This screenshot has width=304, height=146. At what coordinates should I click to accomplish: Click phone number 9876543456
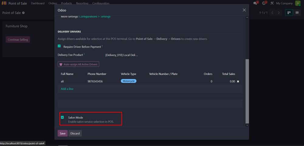(95, 81)
